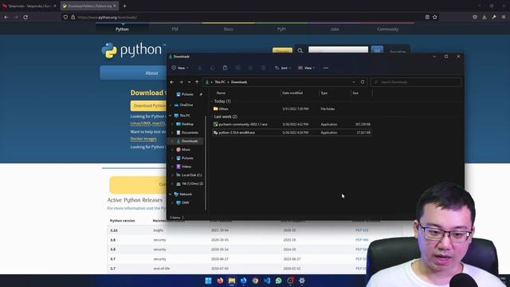Select Music in the Explorer sidebar
510x287 pixels.
[x=183, y=150]
